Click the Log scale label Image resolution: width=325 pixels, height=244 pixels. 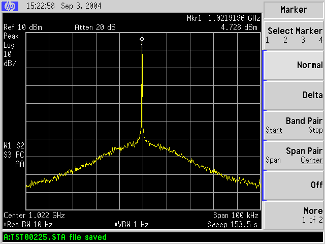9,45
